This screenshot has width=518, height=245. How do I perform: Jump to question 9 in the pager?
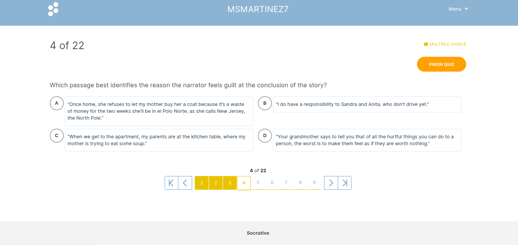(x=314, y=183)
